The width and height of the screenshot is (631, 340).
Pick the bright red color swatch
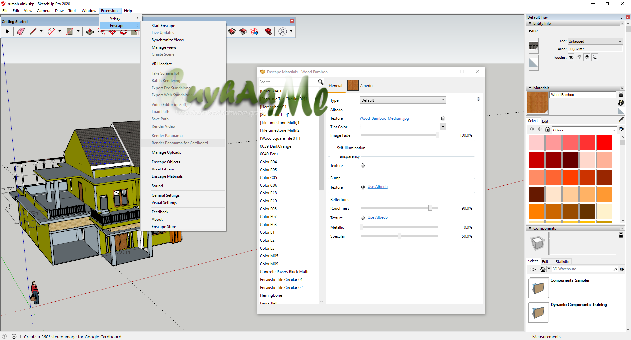[x=605, y=143]
